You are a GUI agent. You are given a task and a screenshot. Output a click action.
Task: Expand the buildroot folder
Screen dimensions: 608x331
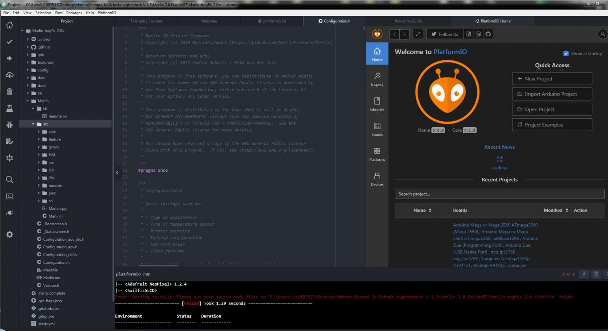click(28, 62)
